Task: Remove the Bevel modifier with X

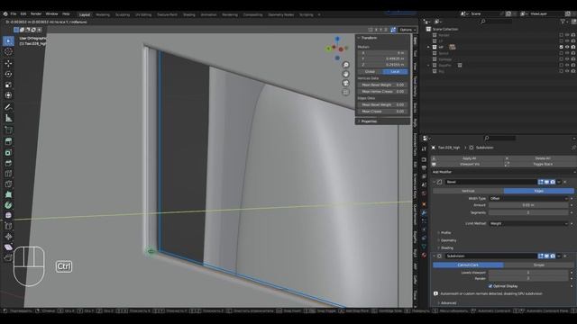Action: (565, 182)
